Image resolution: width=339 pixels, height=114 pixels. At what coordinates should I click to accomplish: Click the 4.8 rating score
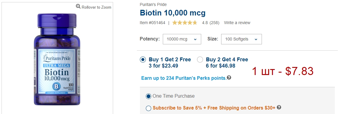(x=205, y=23)
